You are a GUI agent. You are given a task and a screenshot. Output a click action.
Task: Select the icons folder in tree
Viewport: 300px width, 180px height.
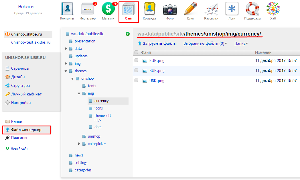coord(98,108)
